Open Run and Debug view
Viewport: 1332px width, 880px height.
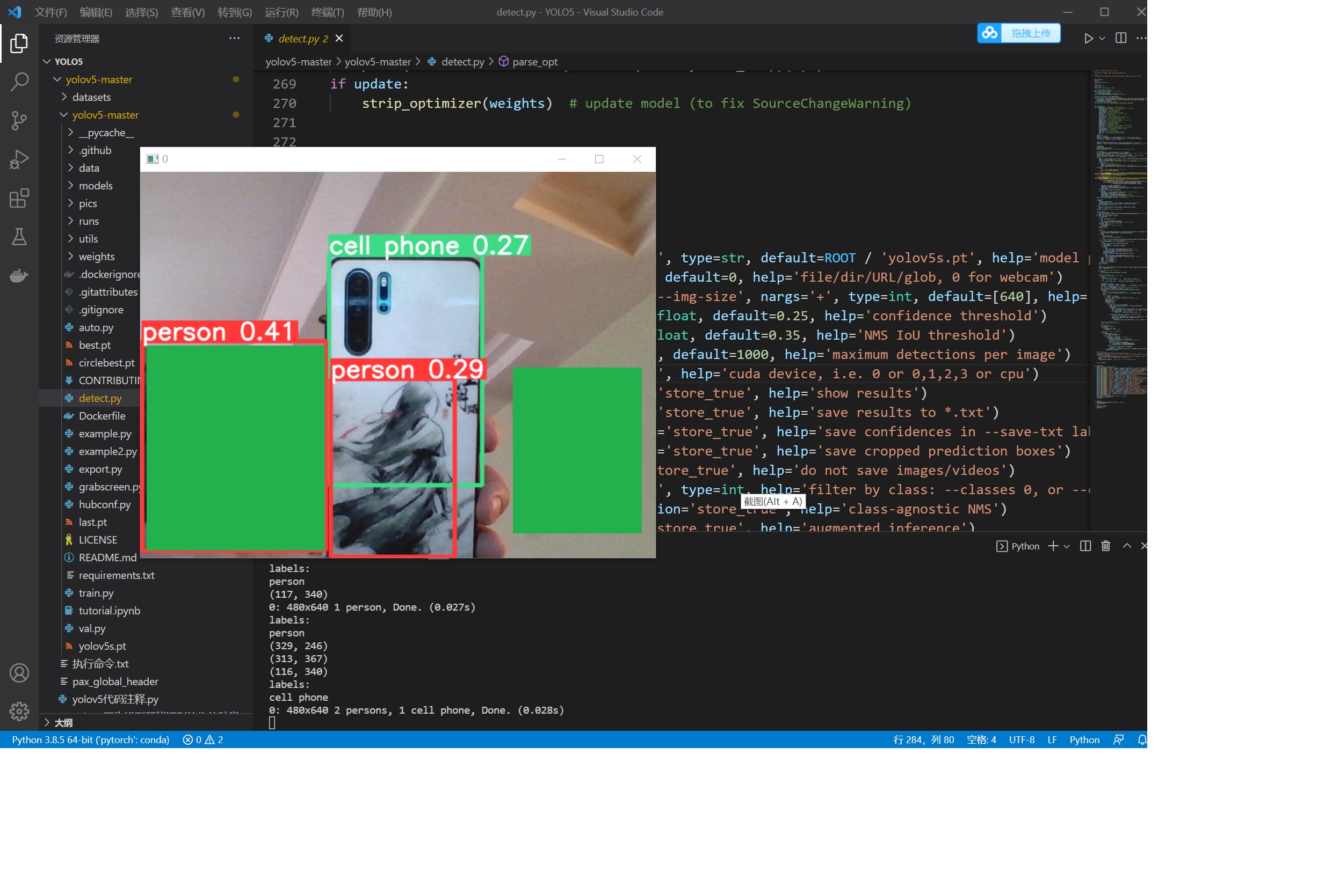coord(19,159)
